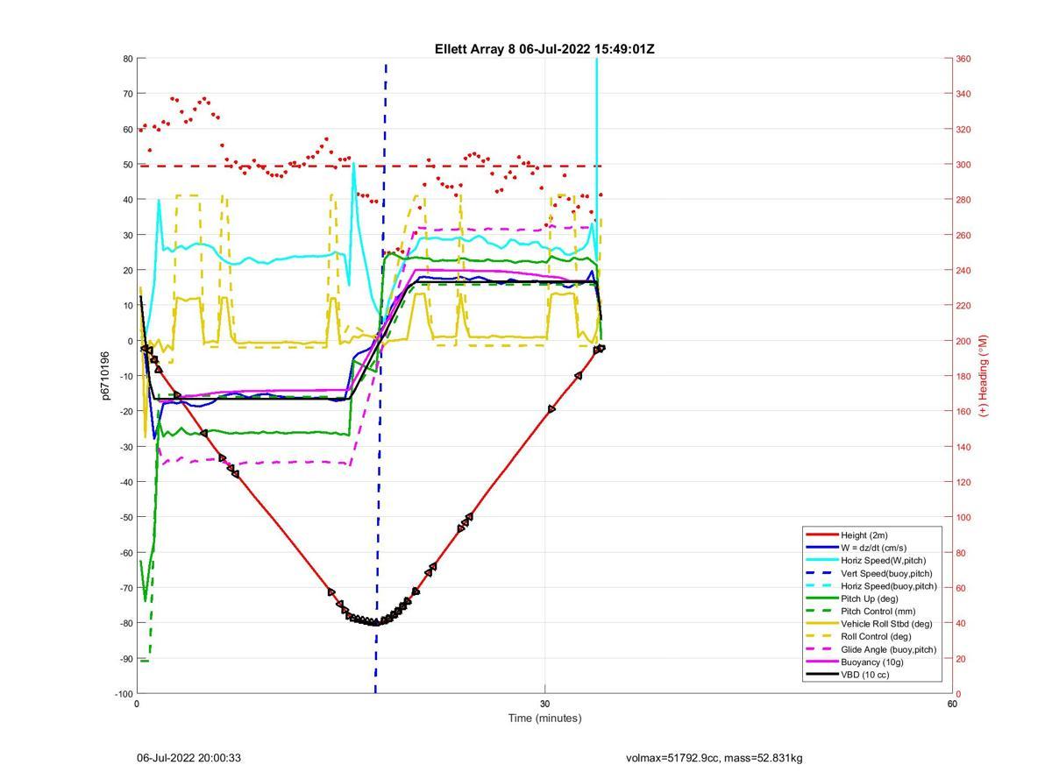Click the '80' tick on the left axis
Image resolution: width=1052 pixels, height=779 pixels.
pos(128,59)
